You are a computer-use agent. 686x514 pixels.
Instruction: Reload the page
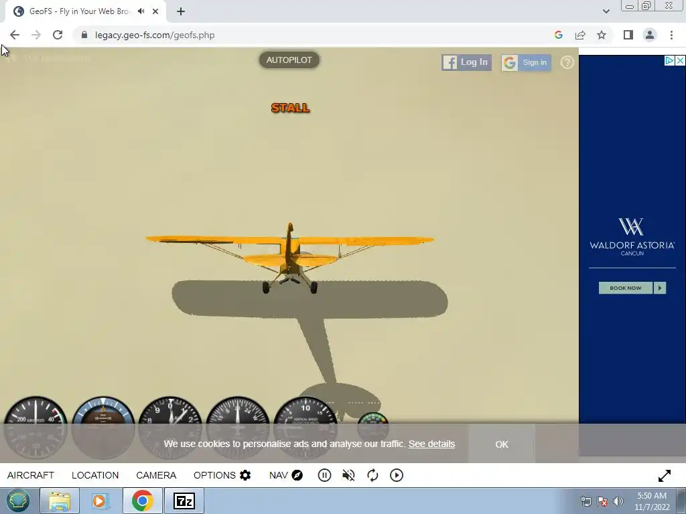click(x=58, y=35)
